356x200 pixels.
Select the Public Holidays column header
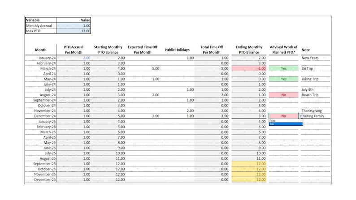tap(177, 50)
